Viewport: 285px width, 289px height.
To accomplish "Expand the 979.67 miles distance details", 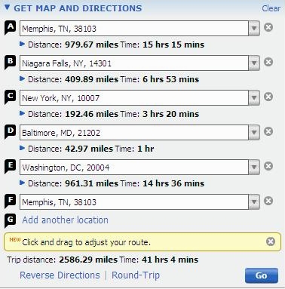I will 22,45.
